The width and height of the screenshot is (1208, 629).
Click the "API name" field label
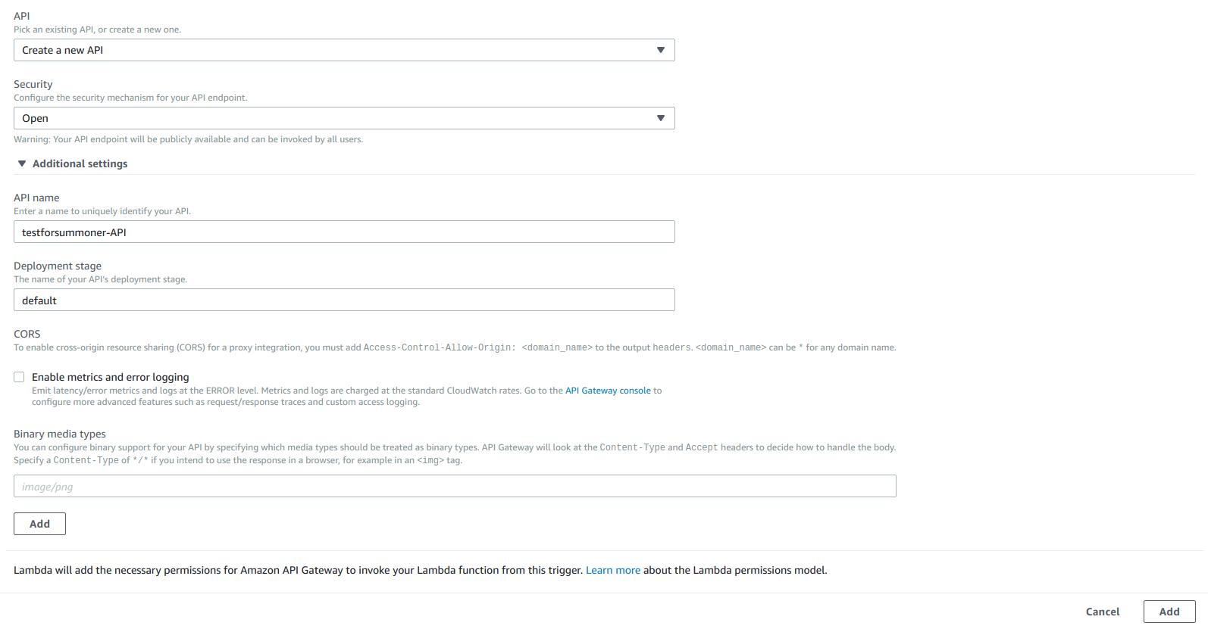36,198
